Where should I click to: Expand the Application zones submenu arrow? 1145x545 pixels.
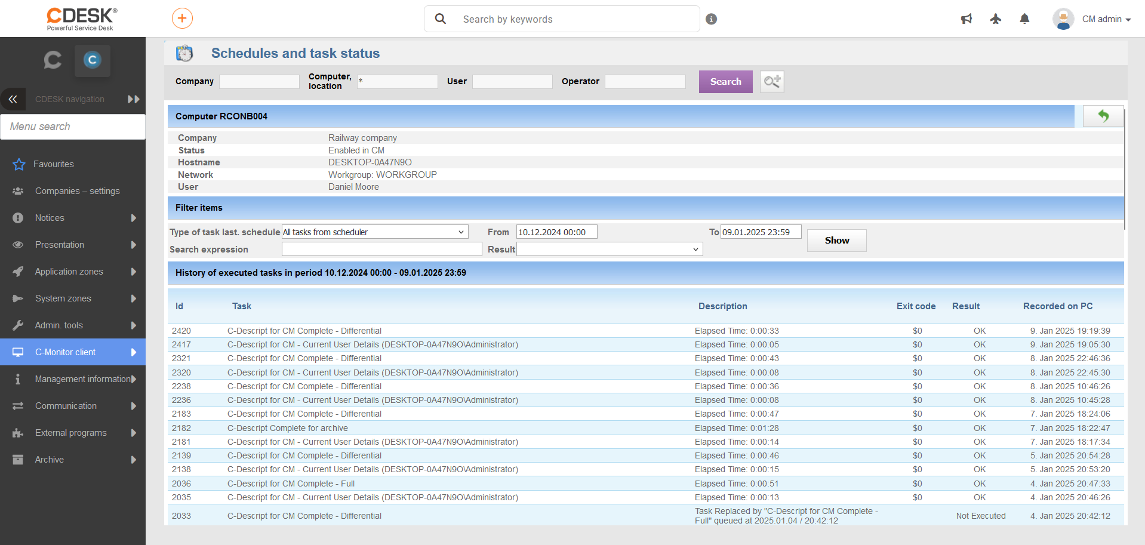[x=134, y=272]
